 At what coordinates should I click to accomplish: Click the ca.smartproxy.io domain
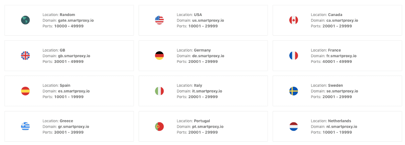(342, 20)
